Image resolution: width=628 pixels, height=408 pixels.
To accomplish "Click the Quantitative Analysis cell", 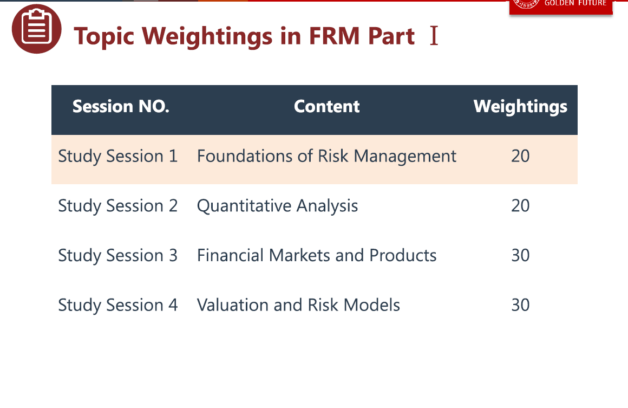I will 277,206.
